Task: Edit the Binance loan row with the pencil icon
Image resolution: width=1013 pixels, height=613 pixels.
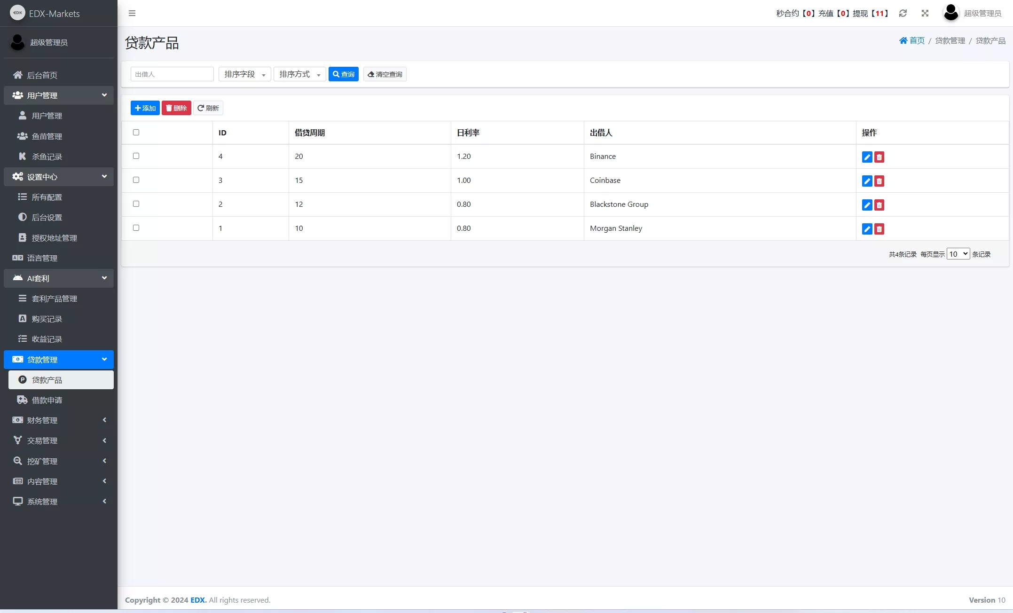Action: [x=867, y=157]
